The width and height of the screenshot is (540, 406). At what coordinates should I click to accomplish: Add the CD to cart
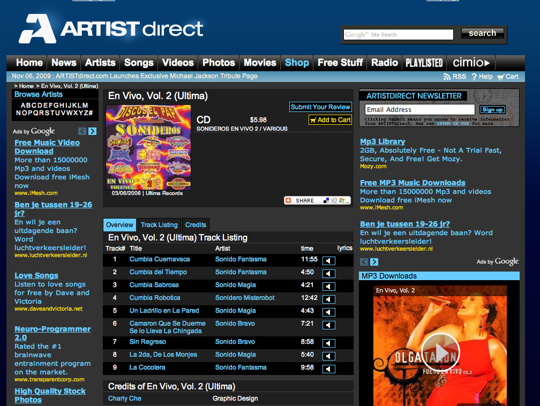[330, 120]
